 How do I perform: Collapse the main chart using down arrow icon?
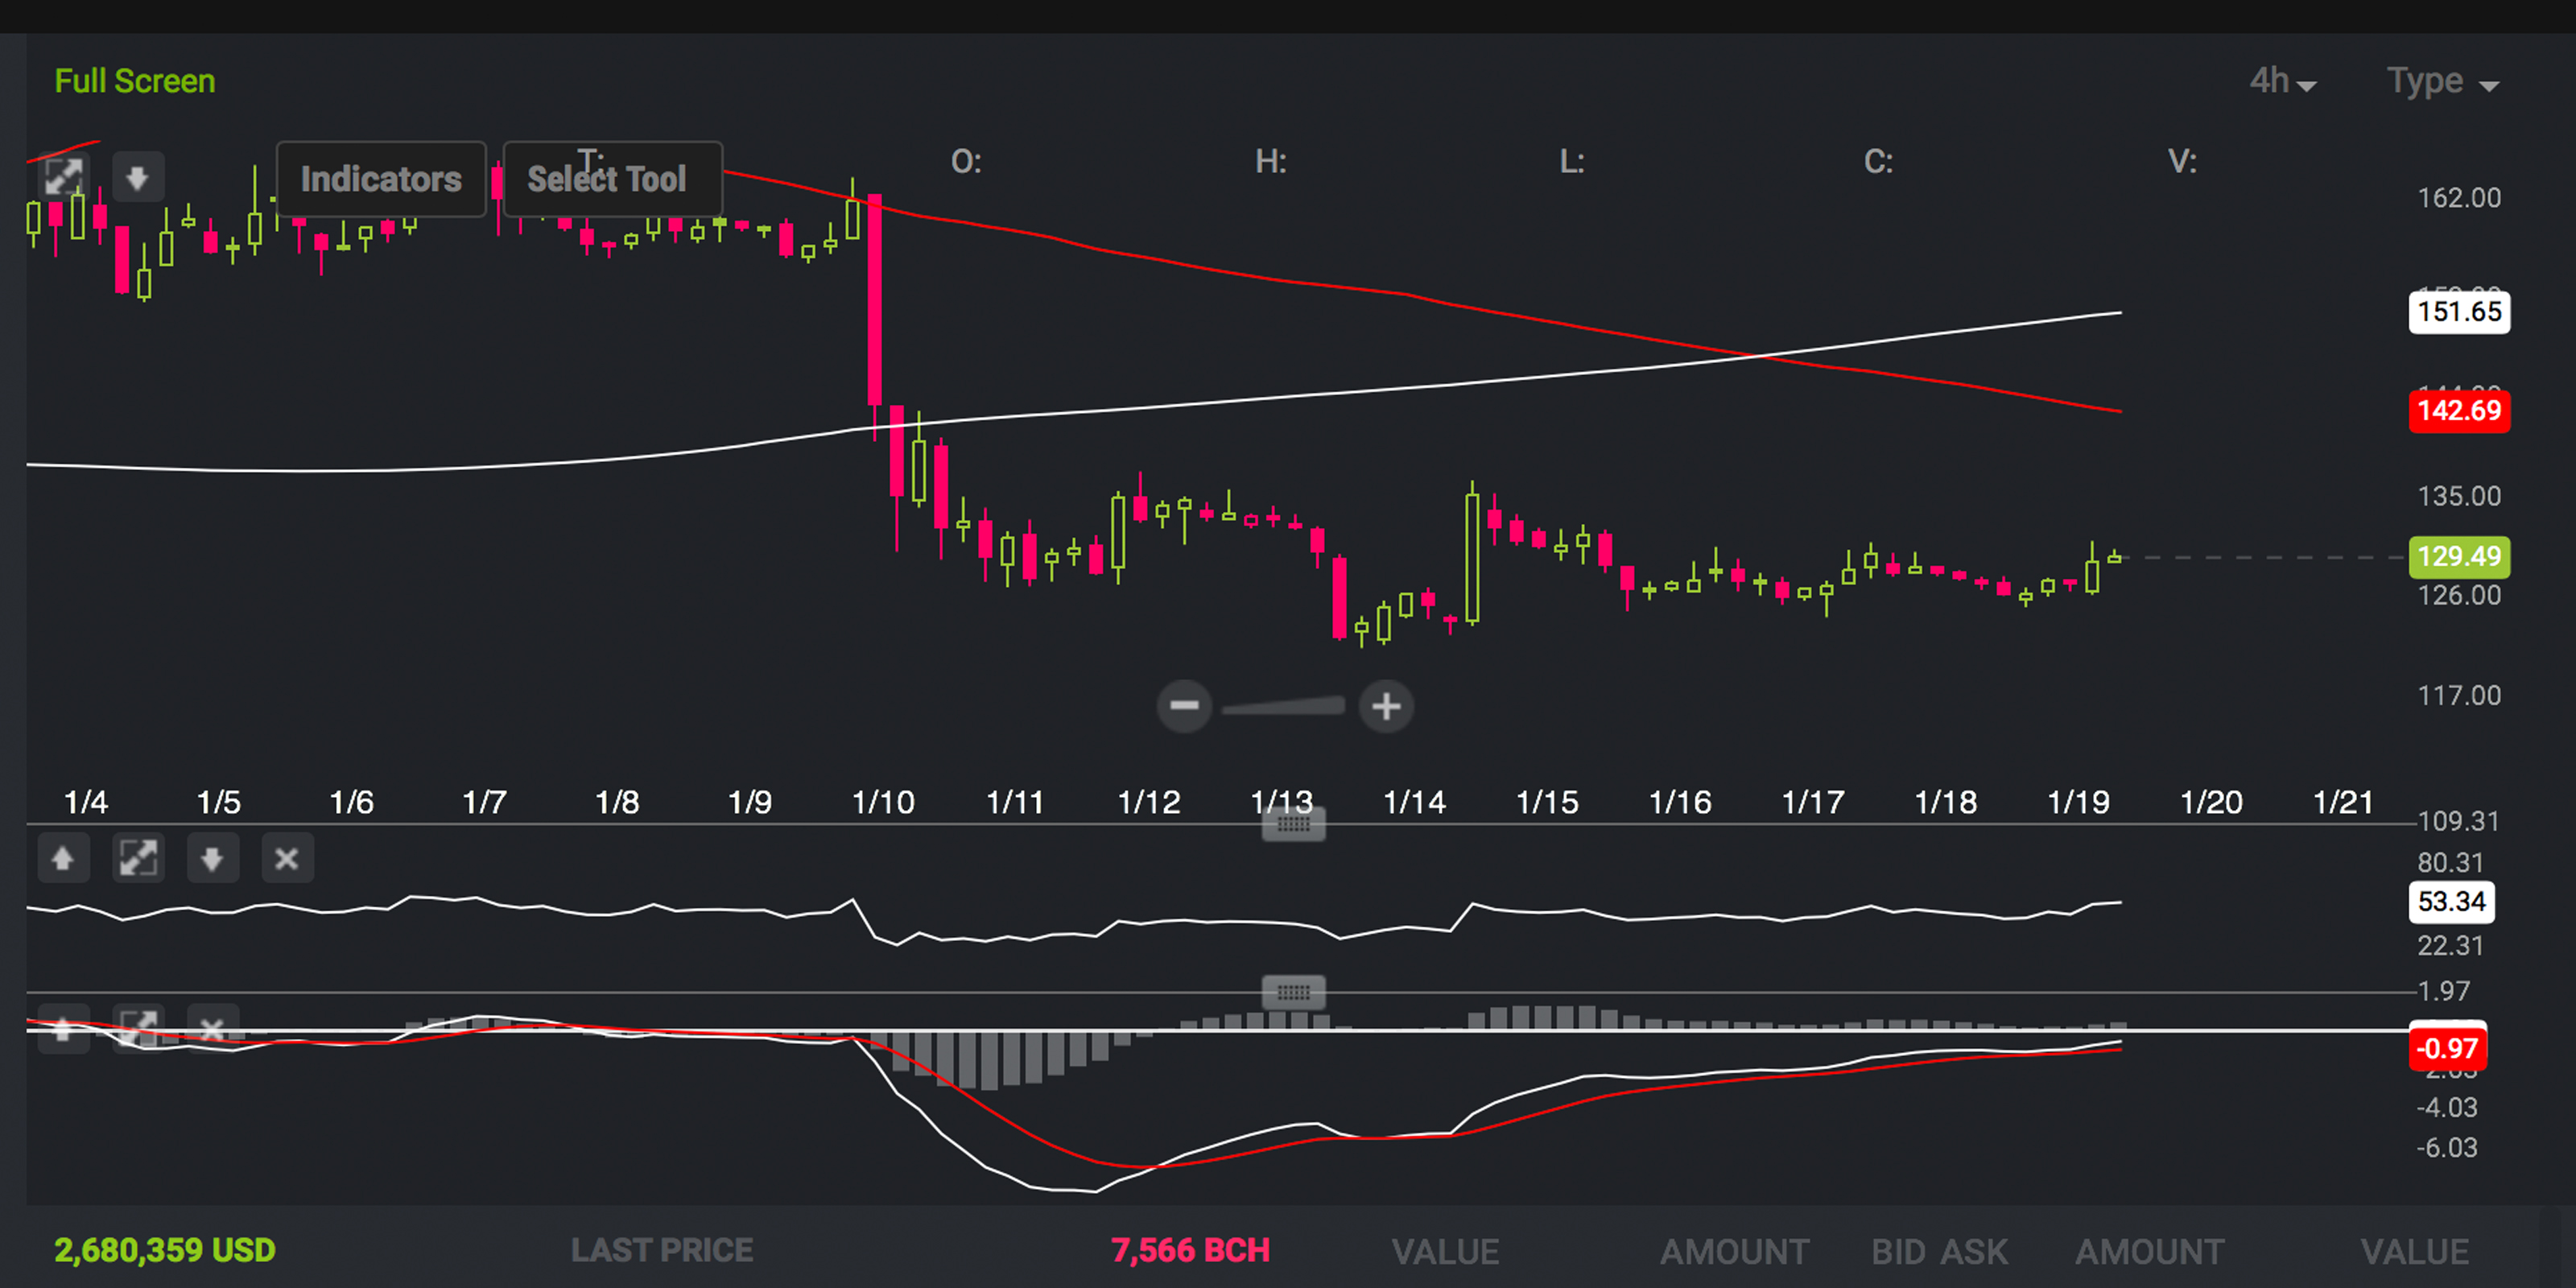[x=138, y=176]
